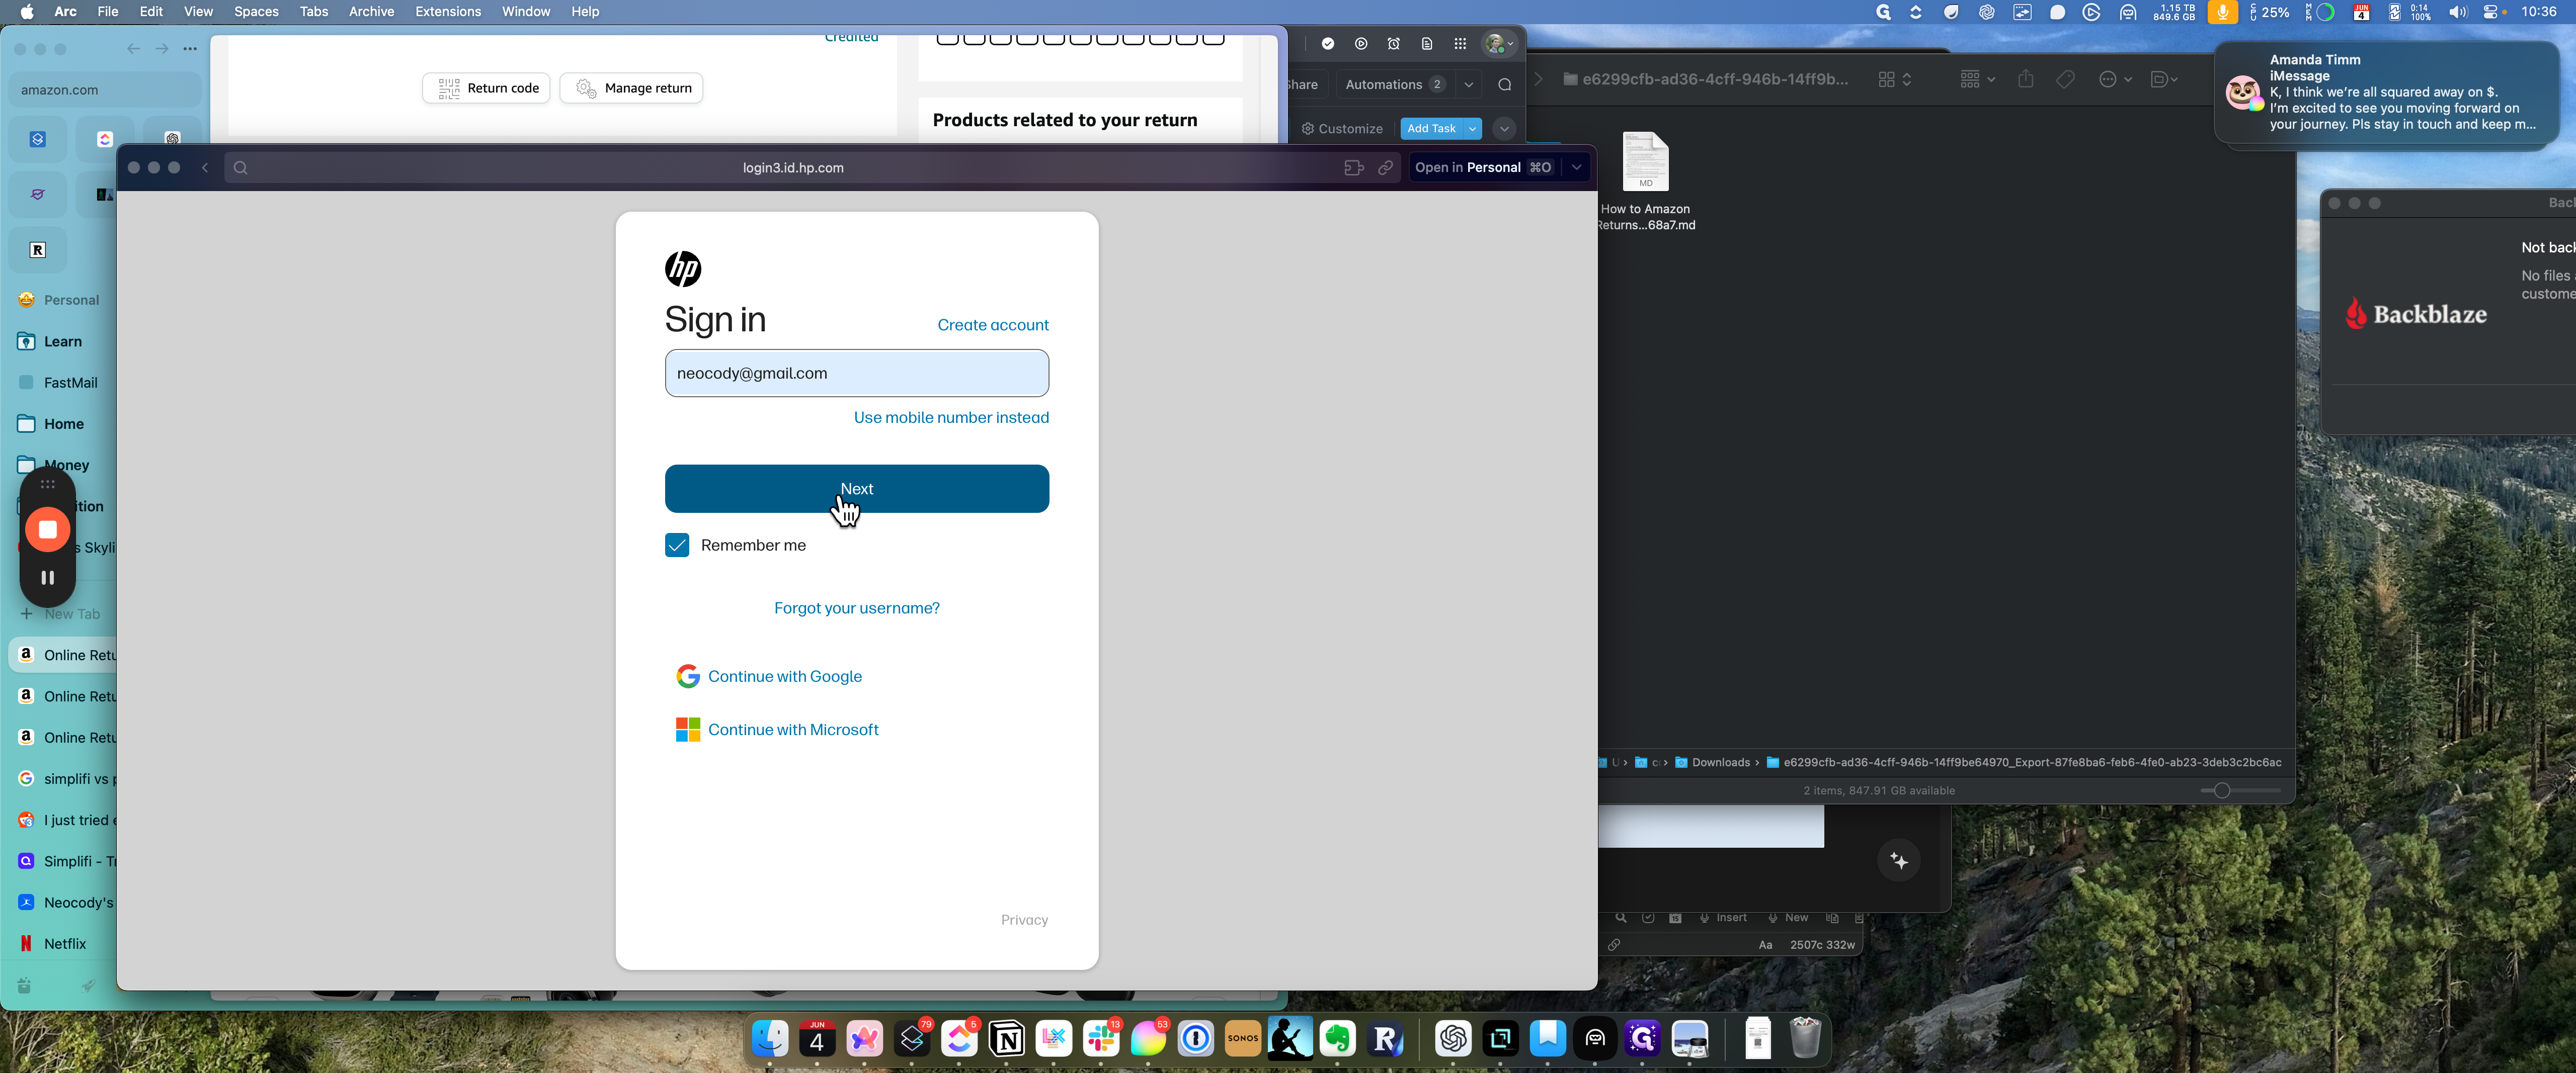Click the ClickUp search icon
The height and width of the screenshot is (1073, 2576).
coord(1504,85)
